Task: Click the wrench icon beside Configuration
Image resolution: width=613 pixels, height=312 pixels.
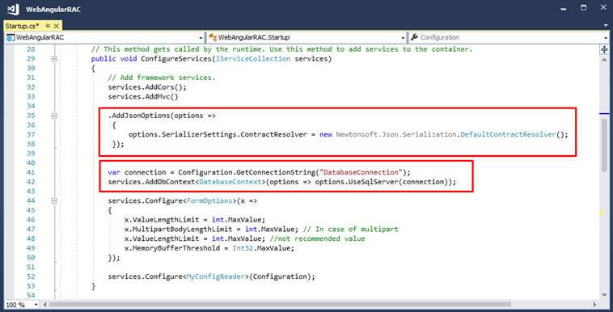Action: click(414, 37)
